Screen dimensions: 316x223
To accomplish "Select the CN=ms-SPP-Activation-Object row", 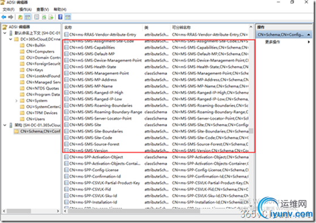I will click(x=156, y=157).
